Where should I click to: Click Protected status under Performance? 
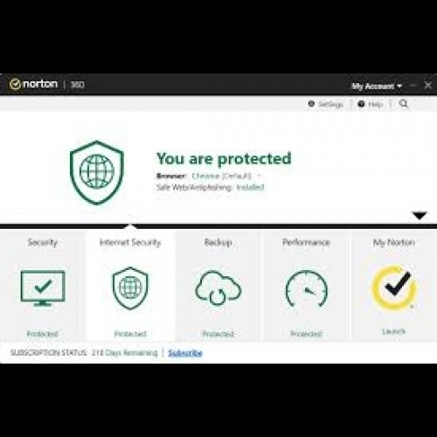[x=307, y=334]
